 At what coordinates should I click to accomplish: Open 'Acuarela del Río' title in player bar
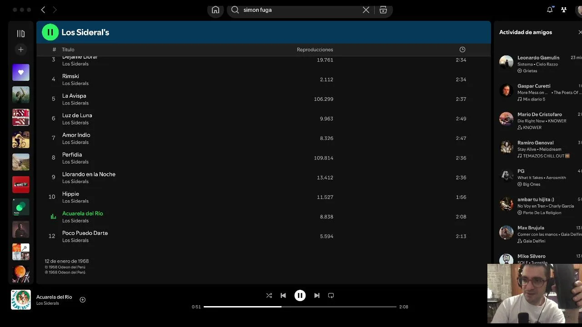click(54, 297)
